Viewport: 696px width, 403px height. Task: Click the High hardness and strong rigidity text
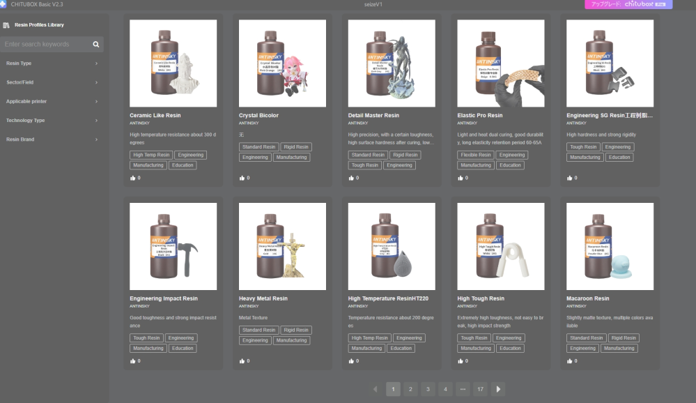[601, 135]
